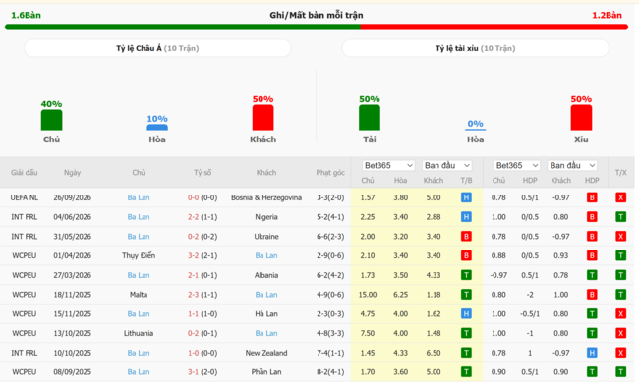The width and height of the screenshot is (639, 389).
Task: Click the red X badge in Bosnia & Herzegovina row
Action: point(620,197)
